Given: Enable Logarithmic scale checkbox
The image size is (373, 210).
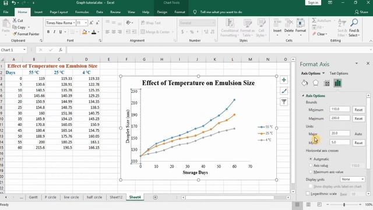Looking at the screenshot, I should [x=308, y=194].
